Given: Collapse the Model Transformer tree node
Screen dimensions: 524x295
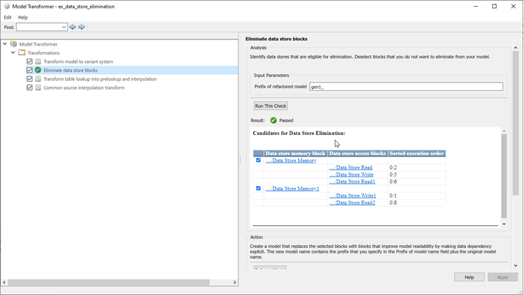Looking at the screenshot, I should point(5,44).
